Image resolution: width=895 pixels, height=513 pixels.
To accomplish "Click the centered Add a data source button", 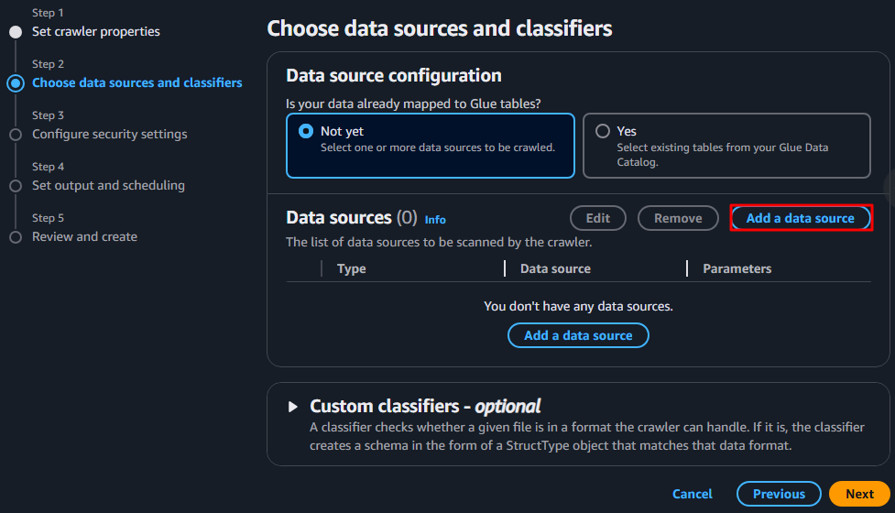I will point(578,335).
